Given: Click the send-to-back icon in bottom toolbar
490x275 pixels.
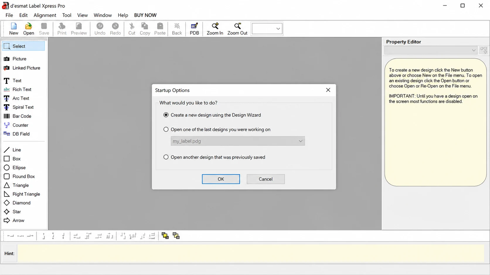Looking at the screenshot, I should pos(176,236).
